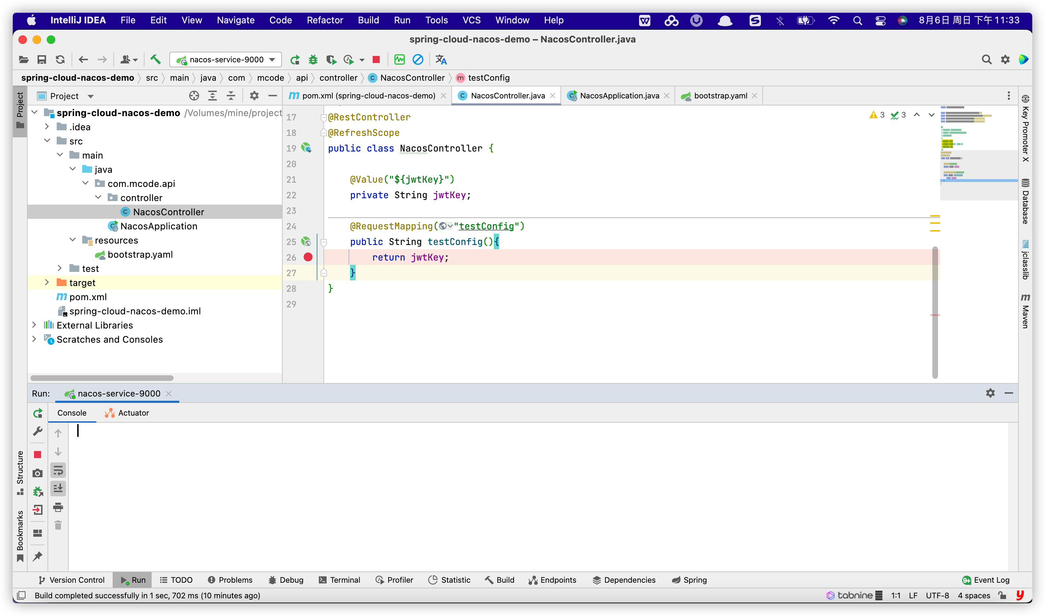Image resolution: width=1045 pixels, height=616 pixels.
Task: Open the Actuator tab in Run panel
Action: (127, 413)
